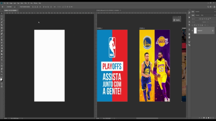Open the File menu
This screenshot has height=121, width=216.
pos(4,3)
